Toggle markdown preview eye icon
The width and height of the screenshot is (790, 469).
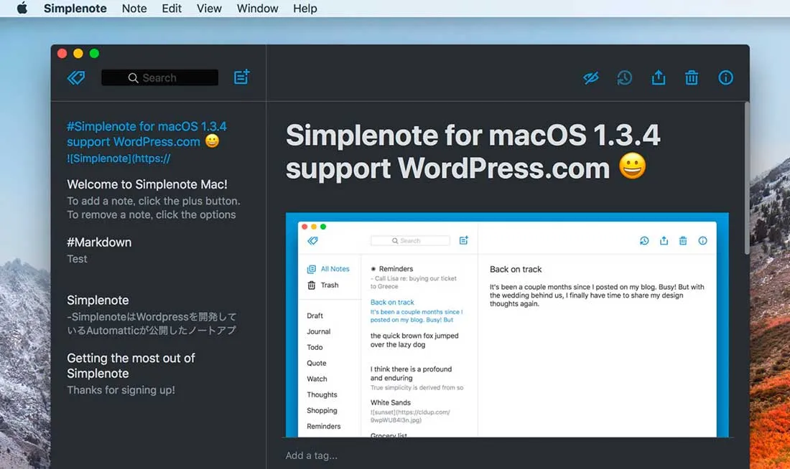[x=591, y=77]
